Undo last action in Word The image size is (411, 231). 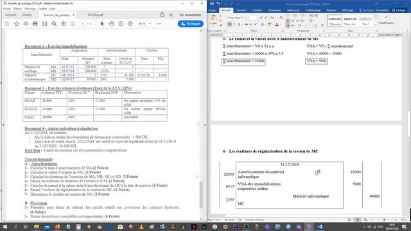point(218,4)
